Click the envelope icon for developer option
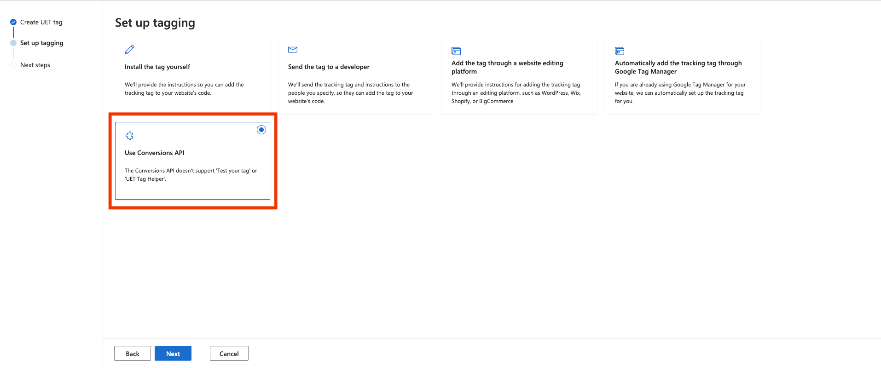 pos(293,50)
